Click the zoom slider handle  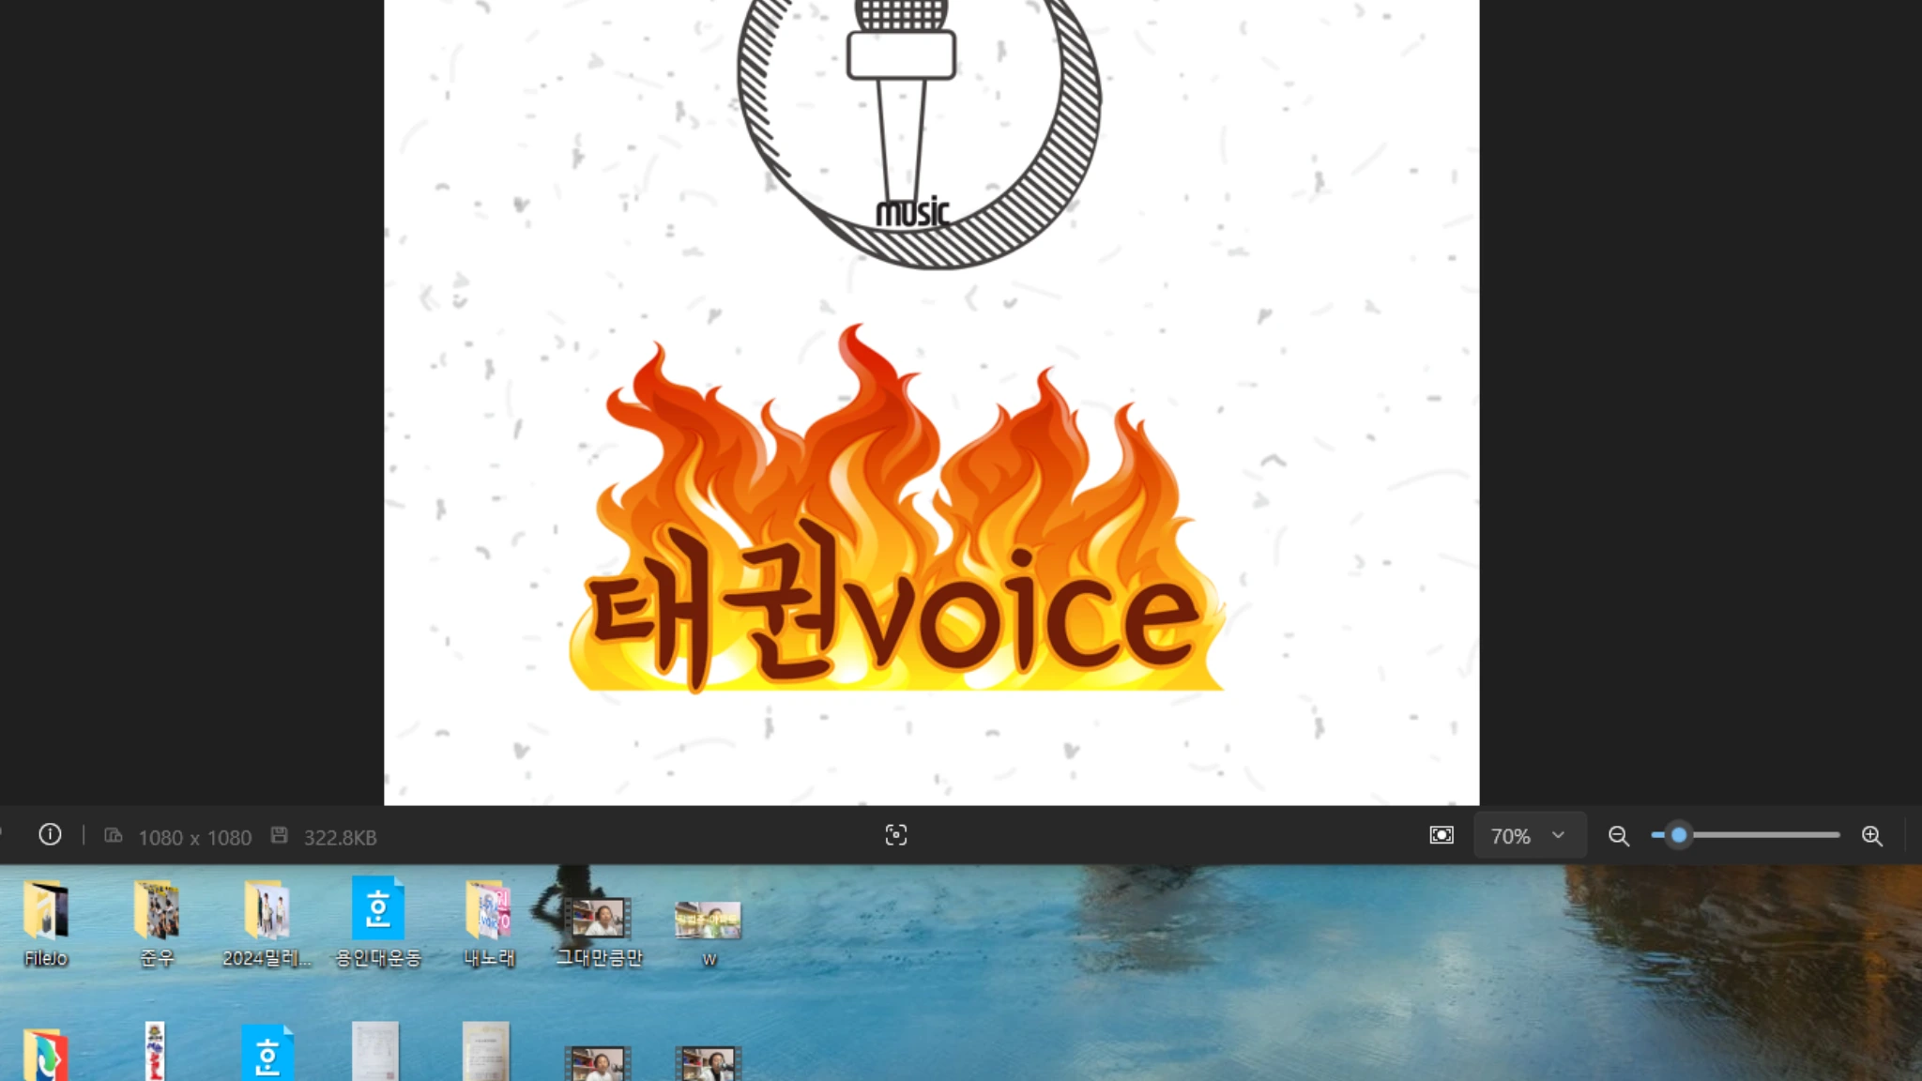(1679, 835)
